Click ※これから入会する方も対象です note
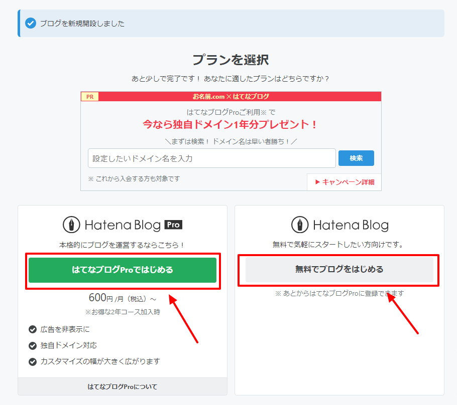457x405 pixels. click(x=134, y=178)
